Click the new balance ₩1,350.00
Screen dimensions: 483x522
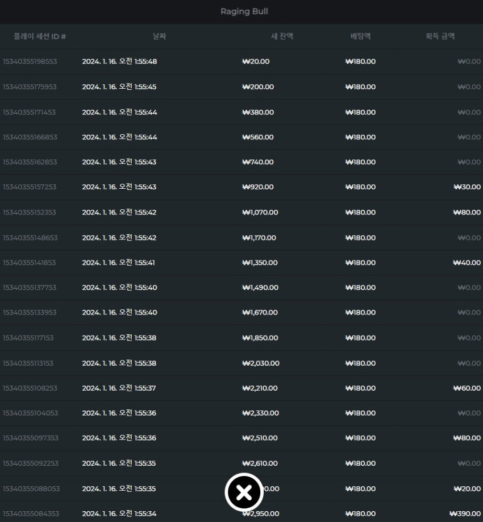tap(260, 263)
